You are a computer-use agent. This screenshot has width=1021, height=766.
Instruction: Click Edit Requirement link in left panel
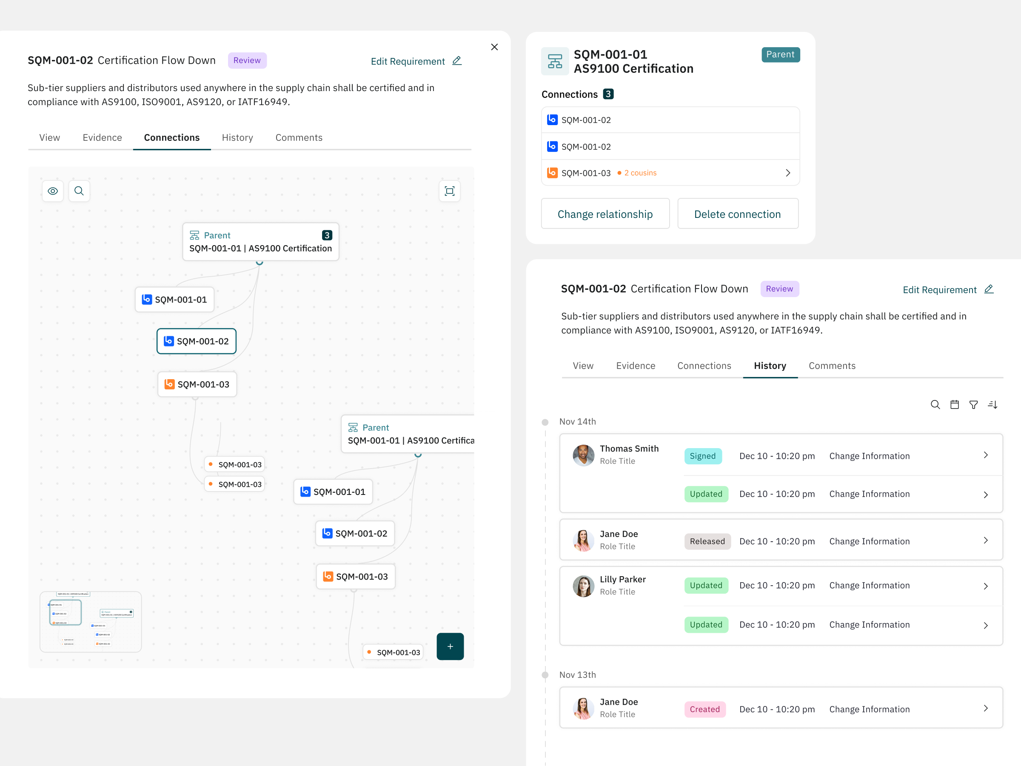pos(408,61)
